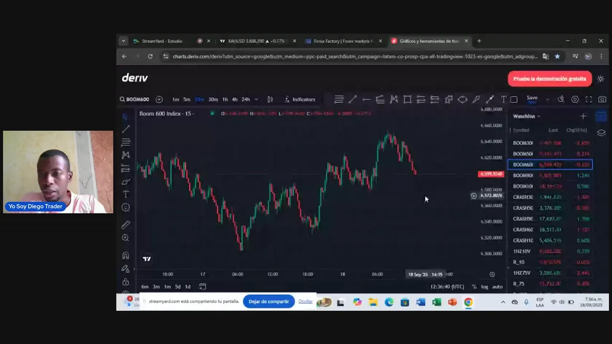Toggle the light/dark theme sun icon
The height and width of the screenshot is (344, 612).
[x=601, y=79]
